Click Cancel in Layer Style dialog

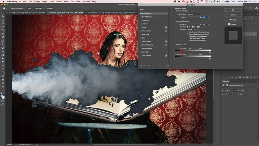coord(233,15)
